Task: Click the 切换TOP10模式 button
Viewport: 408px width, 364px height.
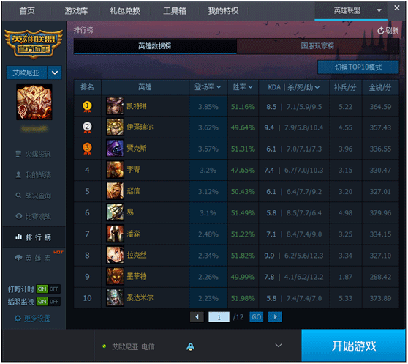Action: 358,67
